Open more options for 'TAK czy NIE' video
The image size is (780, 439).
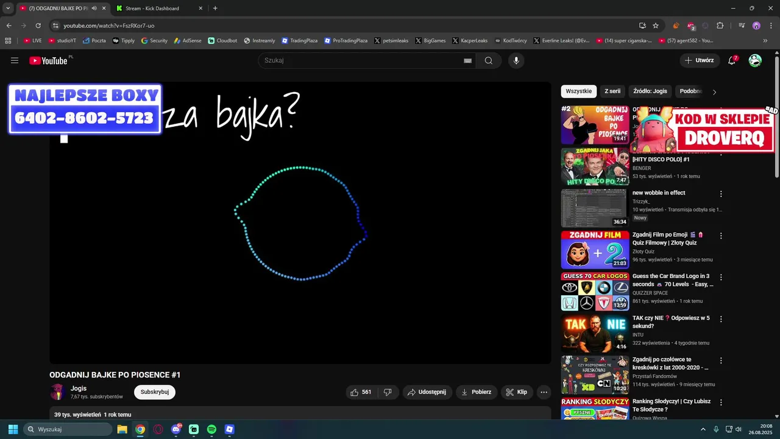tap(721, 319)
